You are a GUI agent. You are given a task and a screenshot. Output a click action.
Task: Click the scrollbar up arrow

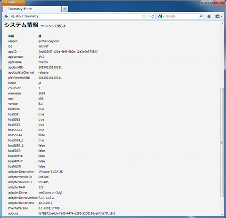pos(222,23)
